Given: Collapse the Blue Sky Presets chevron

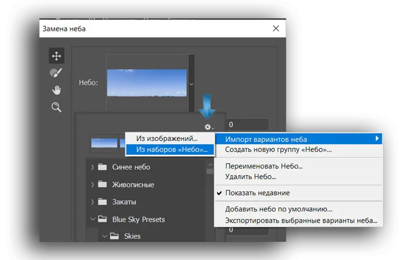Looking at the screenshot, I should click(x=93, y=219).
